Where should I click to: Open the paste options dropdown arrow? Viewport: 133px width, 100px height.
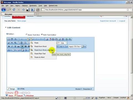(x=33, y=39)
